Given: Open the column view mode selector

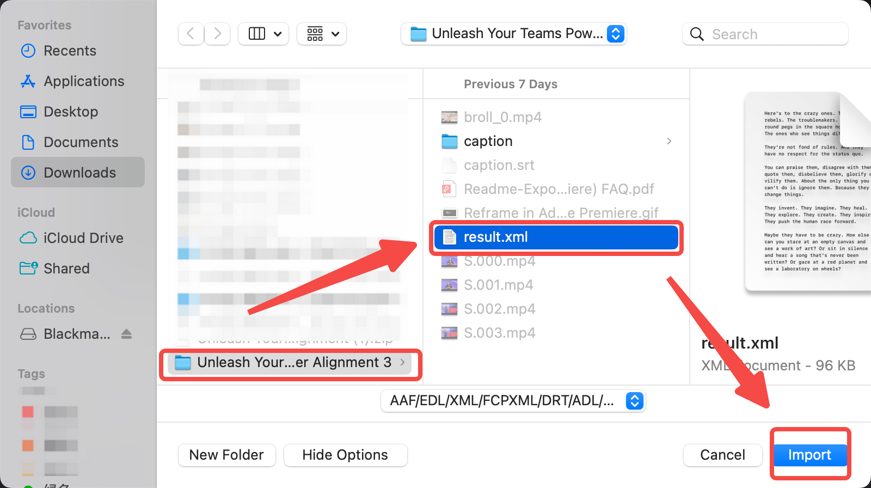Looking at the screenshot, I should (264, 34).
